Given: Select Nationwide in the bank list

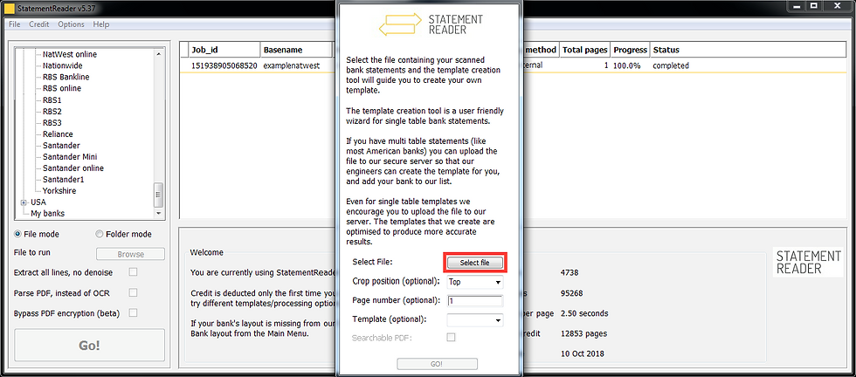Looking at the screenshot, I should pos(62,65).
